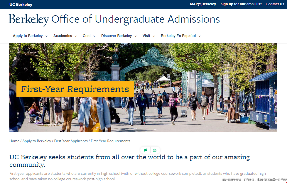Screen dimensions: 287x183
Task: Go to Home in the breadcrumb
Action: (14, 141)
